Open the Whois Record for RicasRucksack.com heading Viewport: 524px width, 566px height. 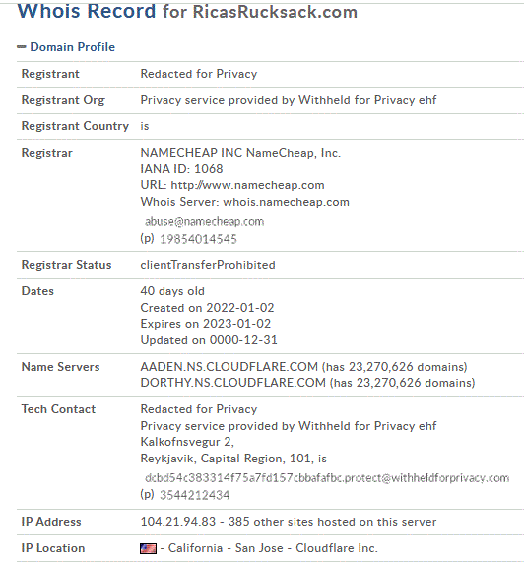pyautogui.click(x=187, y=11)
